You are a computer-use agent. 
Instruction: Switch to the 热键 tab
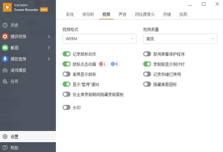[167, 14]
